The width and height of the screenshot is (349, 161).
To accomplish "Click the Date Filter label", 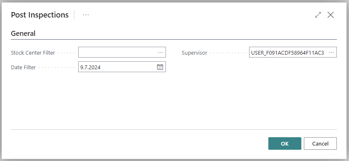I will [23, 67].
